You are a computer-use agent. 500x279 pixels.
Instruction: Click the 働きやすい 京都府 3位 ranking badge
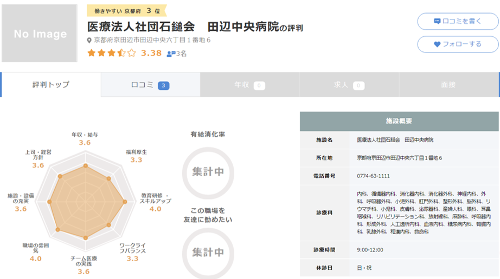point(126,11)
